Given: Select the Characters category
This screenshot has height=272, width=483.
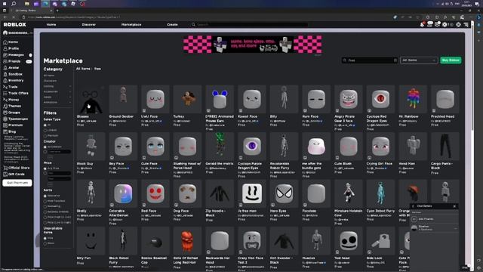Looking at the screenshot, I should (x=51, y=81).
